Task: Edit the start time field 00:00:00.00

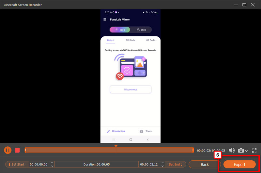Action: pos(38,164)
